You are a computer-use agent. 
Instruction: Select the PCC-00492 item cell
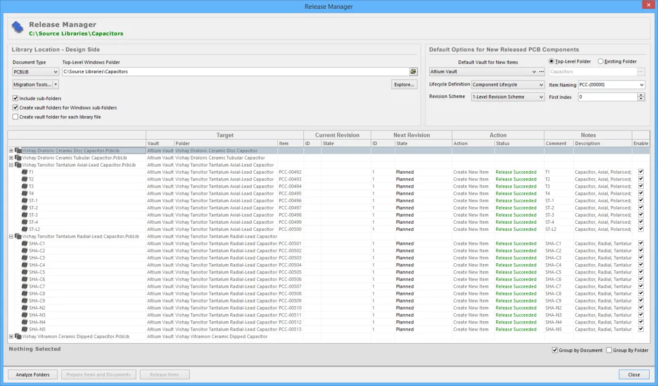[291, 172]
